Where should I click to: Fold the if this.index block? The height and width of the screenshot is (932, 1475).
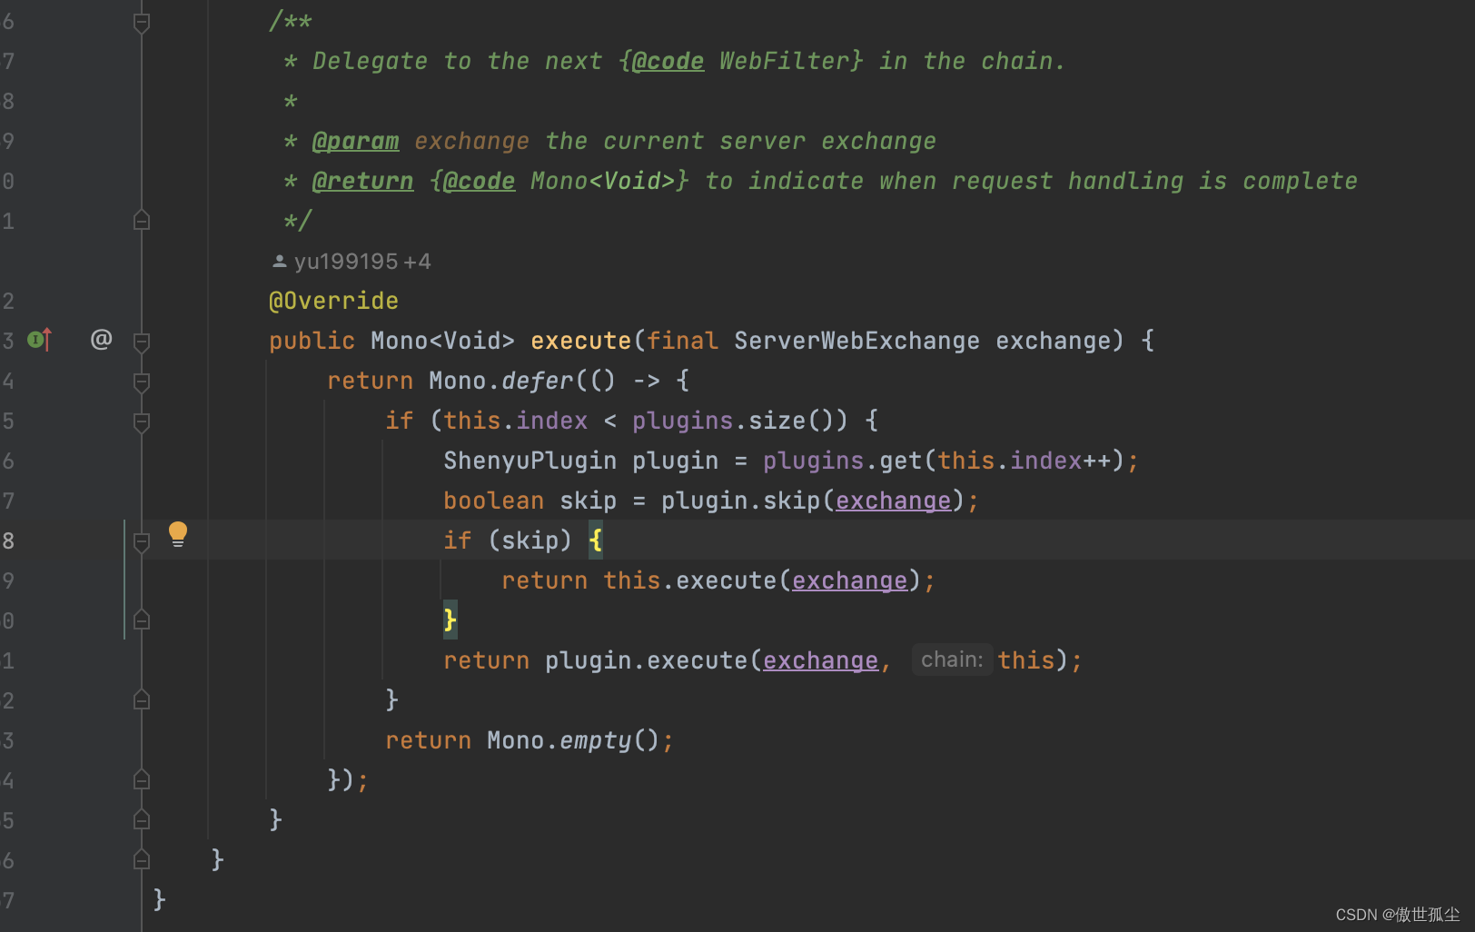[142, 421]
